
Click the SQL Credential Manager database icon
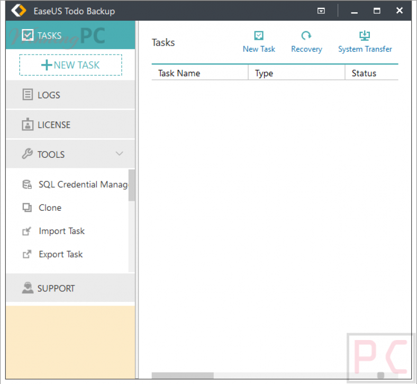27,184
